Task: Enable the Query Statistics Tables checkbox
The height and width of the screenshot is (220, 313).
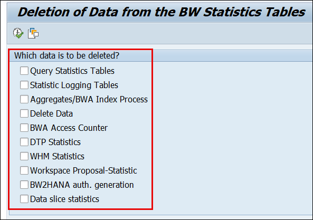Action: tap(24, 71)
